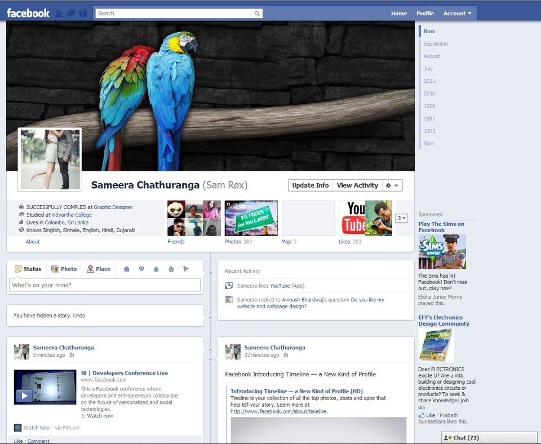
Task: Jump to July on the timeline
Action: pos(428,69)
